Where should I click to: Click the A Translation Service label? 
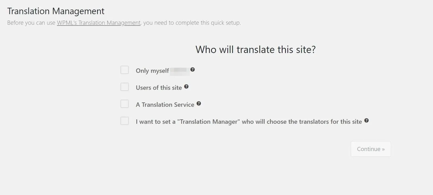165,105
